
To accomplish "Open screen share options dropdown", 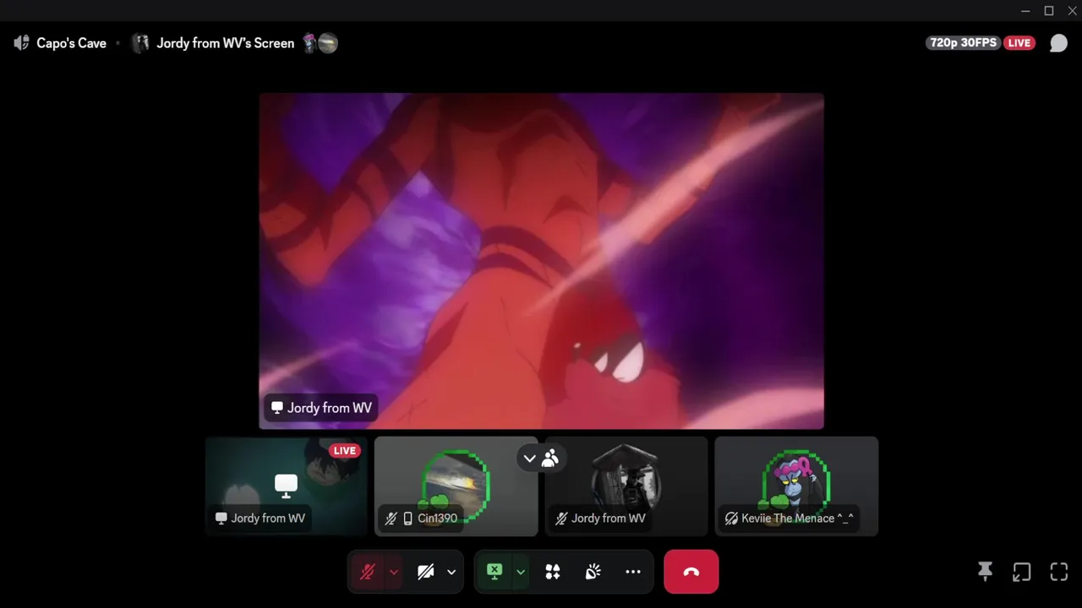I will [521, 572].
